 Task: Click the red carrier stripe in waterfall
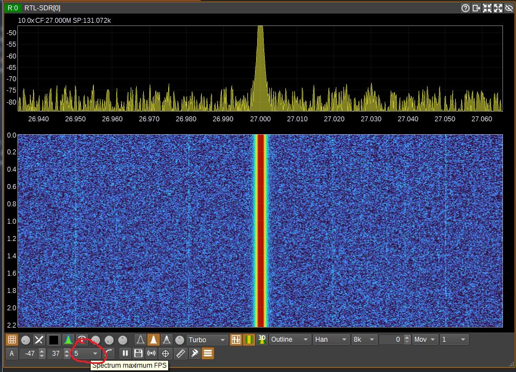point(262,231)
